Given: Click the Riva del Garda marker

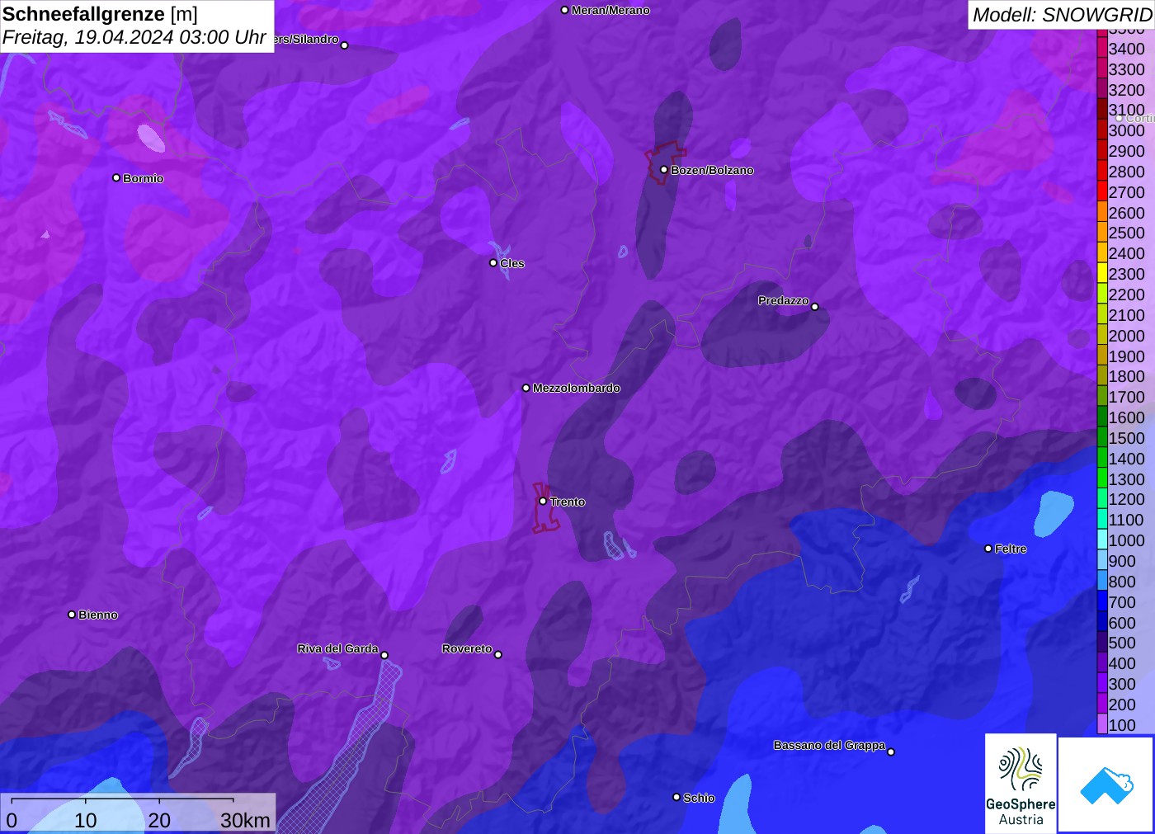Looking at the screenshot, I should tap(384, 655).
